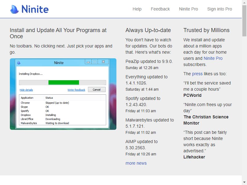Click the 'Saturday at 1:44 am' timestamp
The image size is (247, 185).
(142, 89)
